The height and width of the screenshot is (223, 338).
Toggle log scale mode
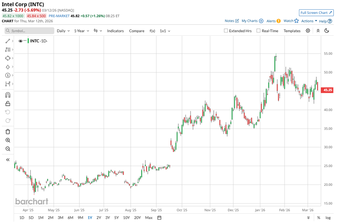click(x=328, y=218)
